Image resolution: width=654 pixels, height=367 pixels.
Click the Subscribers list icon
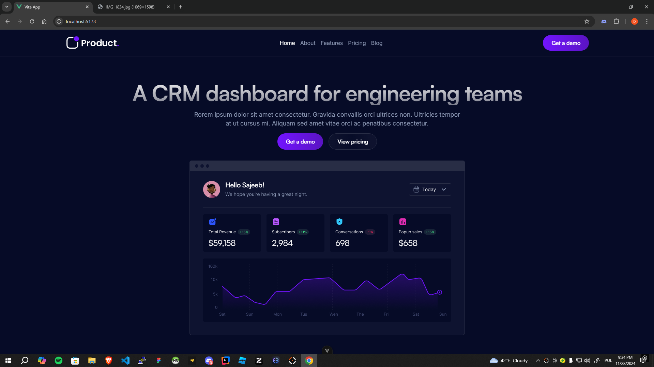point(276,222)
